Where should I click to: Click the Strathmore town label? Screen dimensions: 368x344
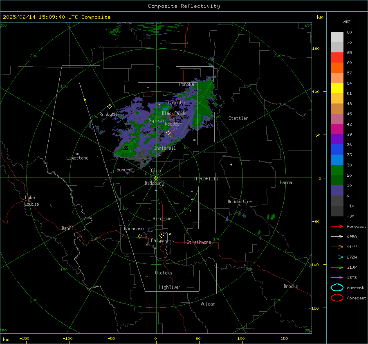[x=199, y=242]
